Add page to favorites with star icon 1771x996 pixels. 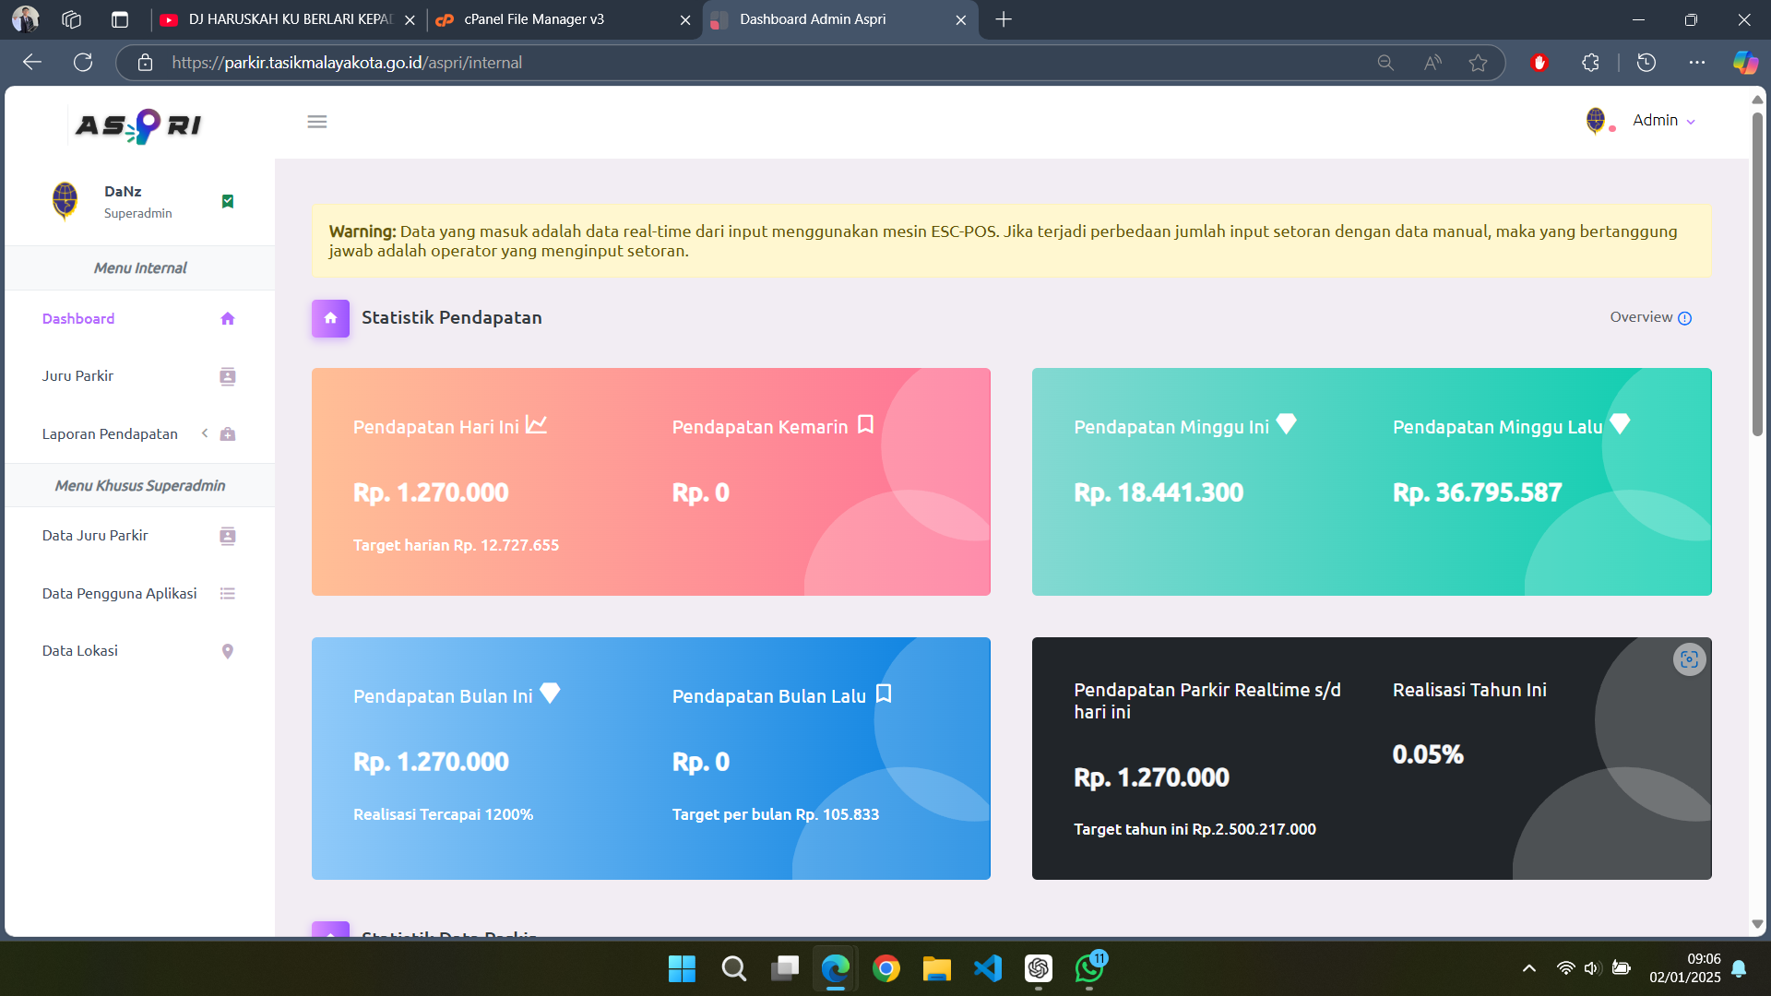tap(1479, 63)
